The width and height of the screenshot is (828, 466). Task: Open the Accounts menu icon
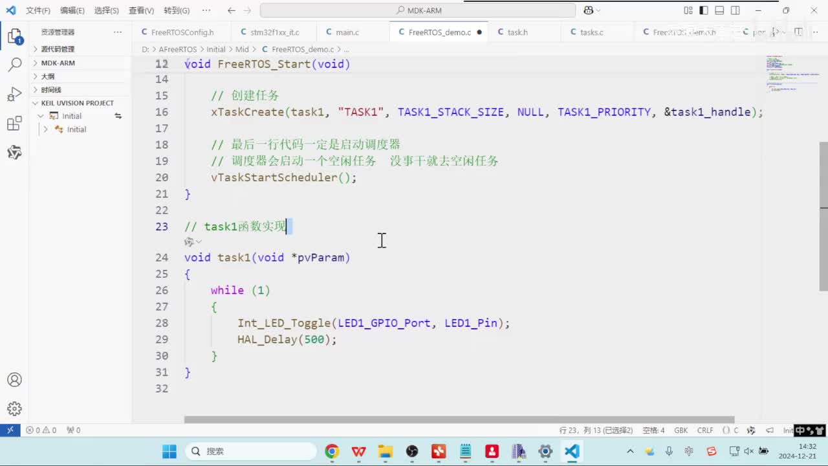coord(14,380)
